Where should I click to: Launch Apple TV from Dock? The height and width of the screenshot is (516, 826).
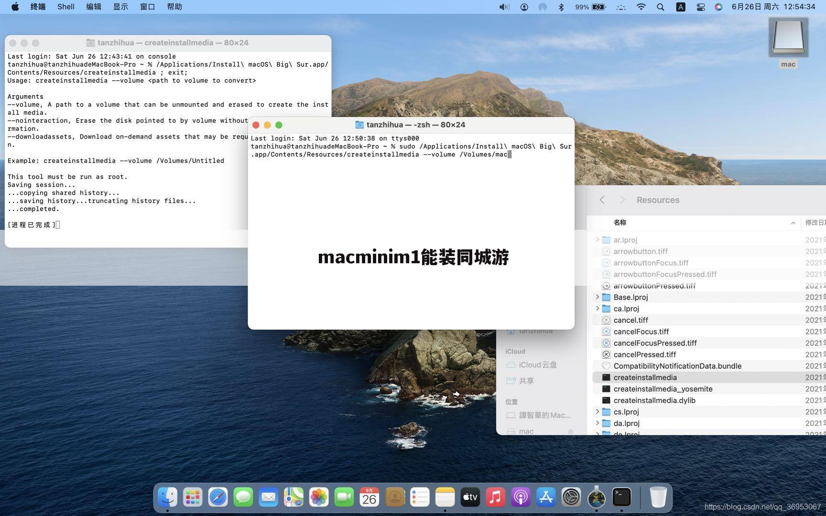tap(470, 497)
